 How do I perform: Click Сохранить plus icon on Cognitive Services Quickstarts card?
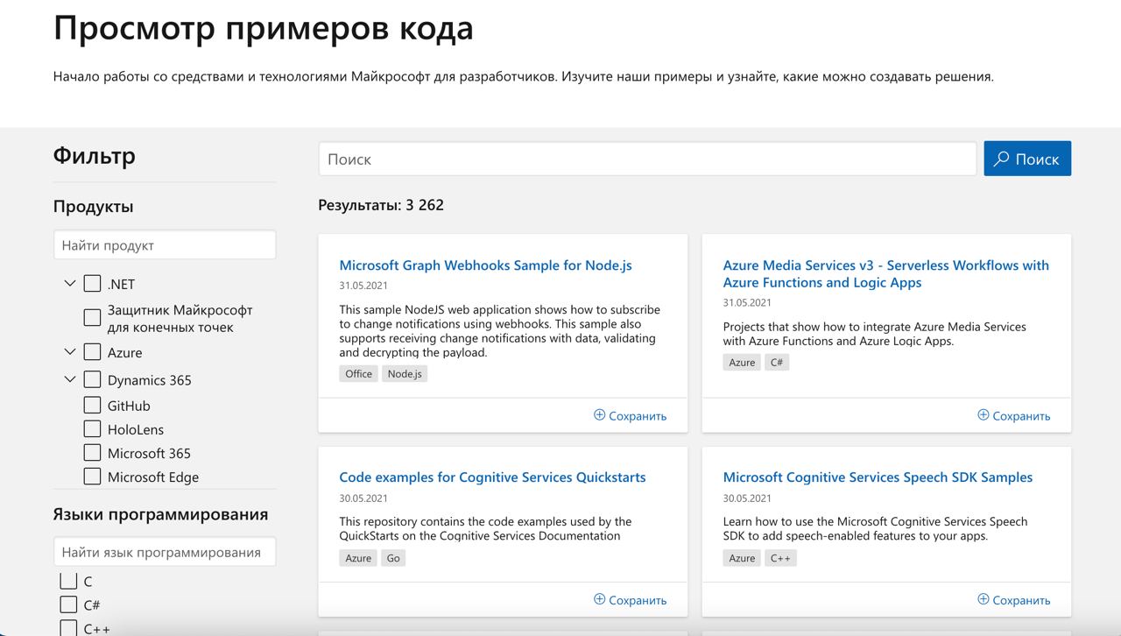pos(600,599)
